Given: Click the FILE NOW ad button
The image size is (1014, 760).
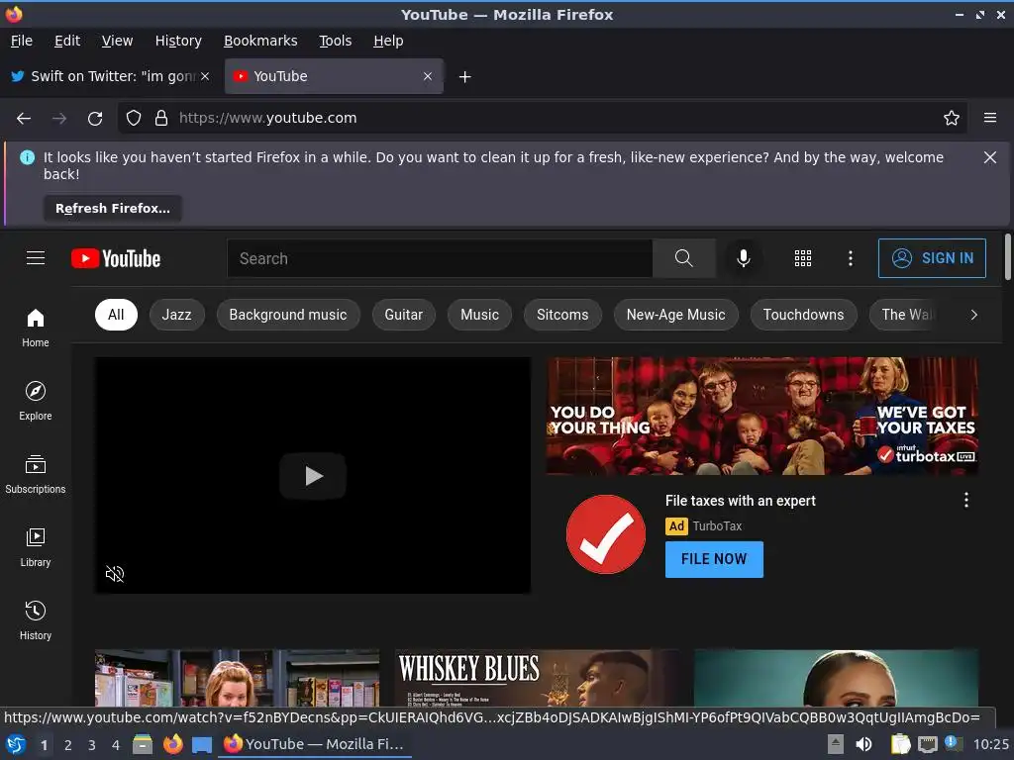Looking at the screenshot, I should pyautogui.click(x=714, y=559).
